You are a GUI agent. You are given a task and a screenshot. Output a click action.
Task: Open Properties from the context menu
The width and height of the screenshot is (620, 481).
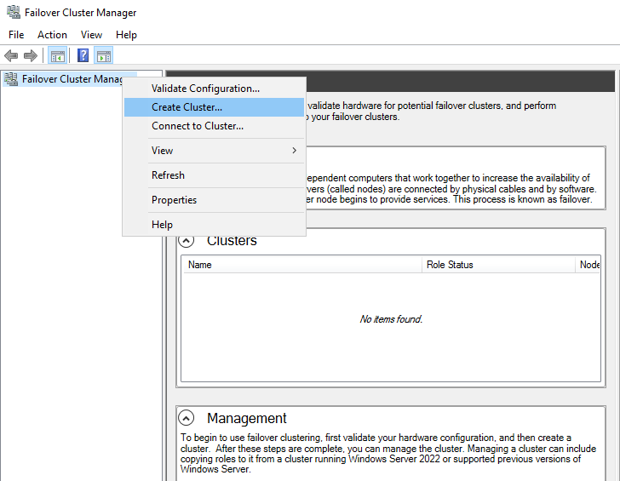214,200
